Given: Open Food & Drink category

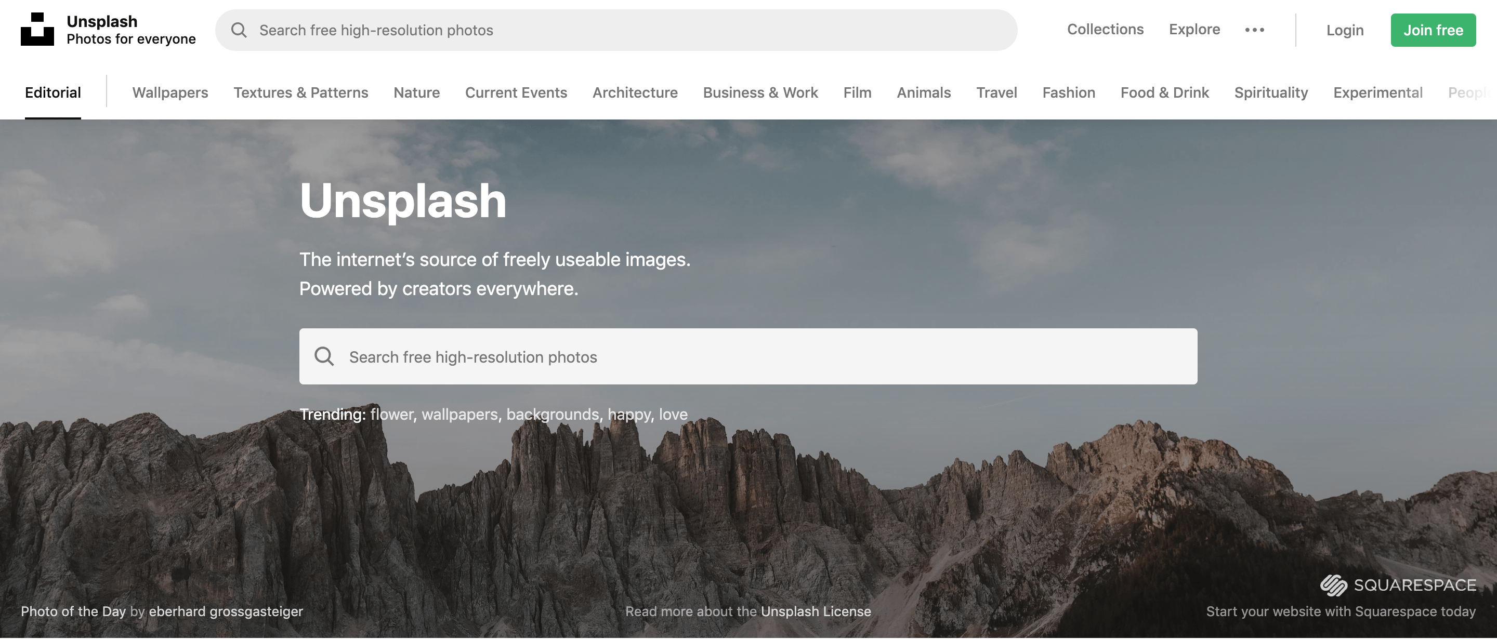Looking at the screenshot, I should [1164, 92].
